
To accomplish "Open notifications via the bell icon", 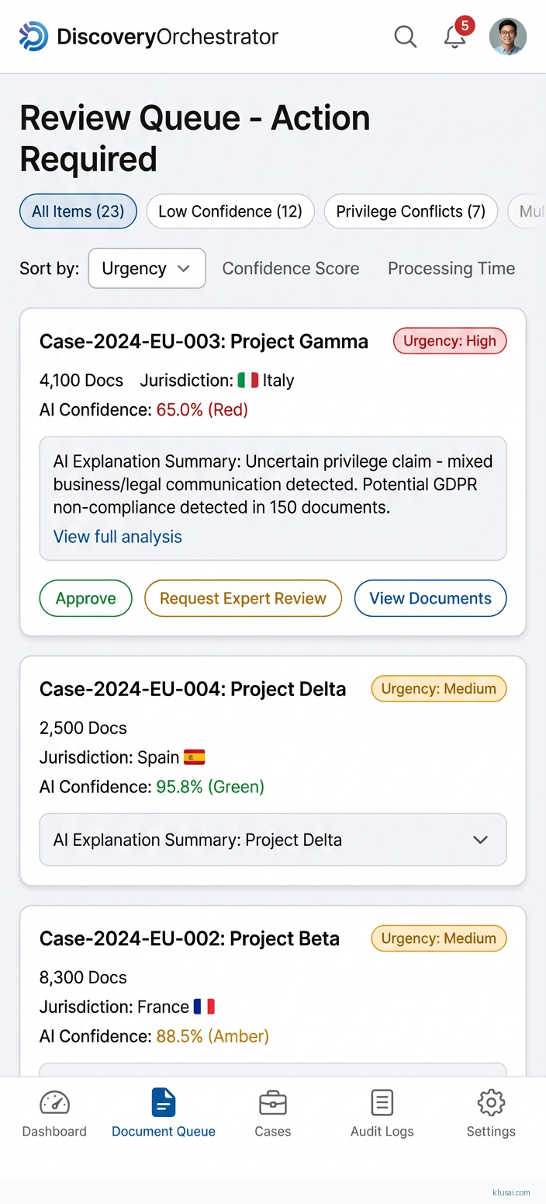I will [455, 37].
